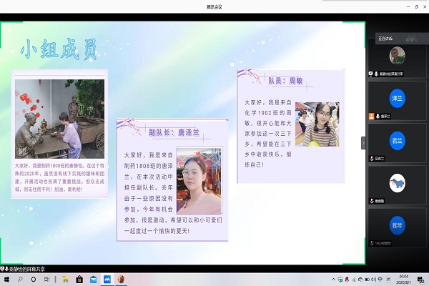Click the 小组成员 slide title

59,50
